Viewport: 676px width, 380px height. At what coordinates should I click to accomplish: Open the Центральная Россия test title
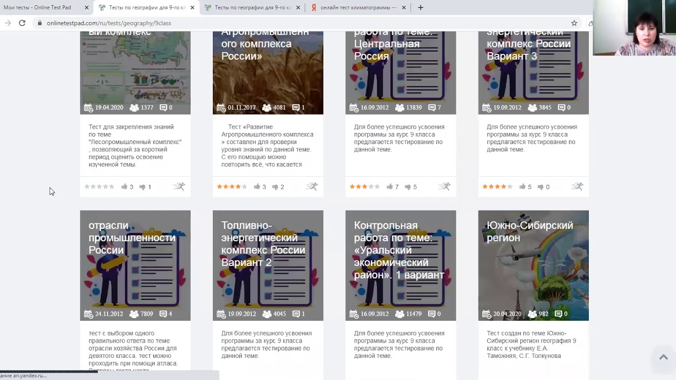(393, 44)
